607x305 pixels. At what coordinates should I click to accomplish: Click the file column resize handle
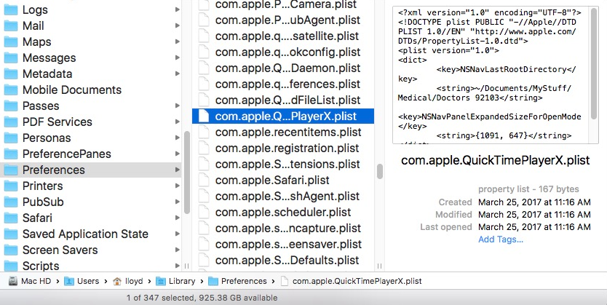(x=379, y=266)
